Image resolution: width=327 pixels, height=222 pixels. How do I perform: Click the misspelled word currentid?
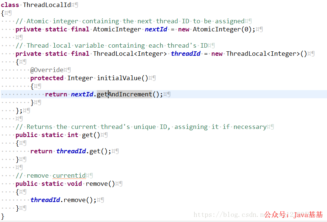[x=69, y=175]
